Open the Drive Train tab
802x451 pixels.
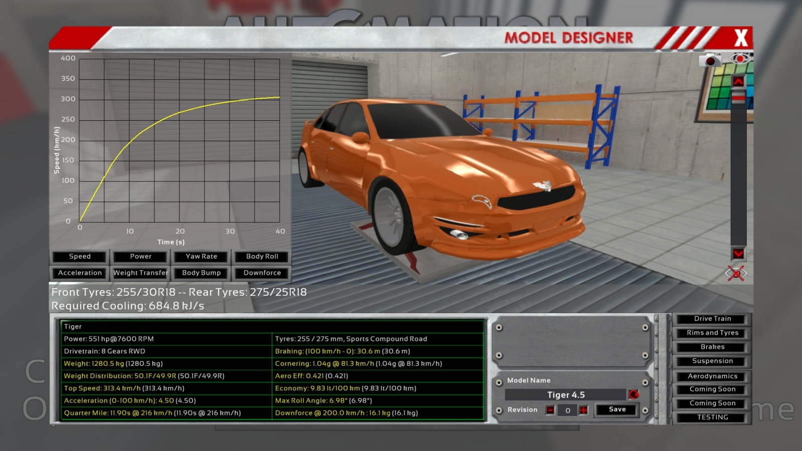point(712,319)
